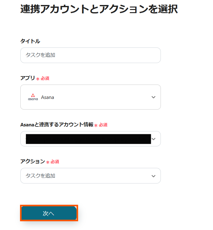Click the 必須 text next to アクション

[x=55, y=162]
